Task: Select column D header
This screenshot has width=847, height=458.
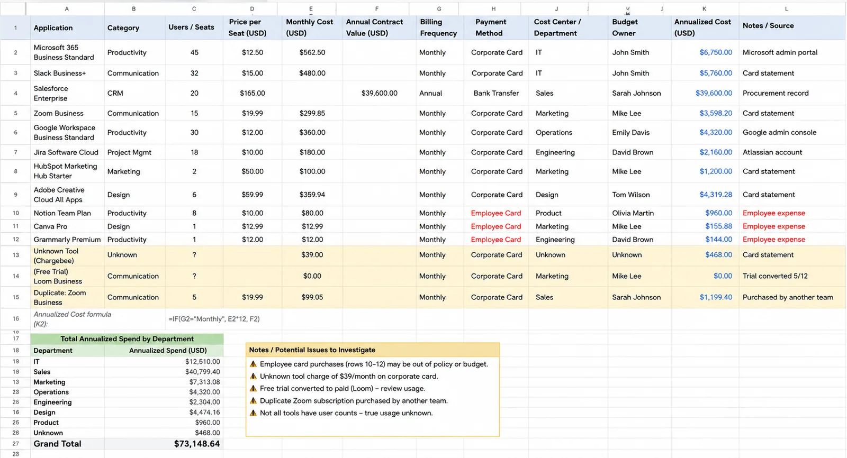Action: pyautogui.click(x=252, y=8)
